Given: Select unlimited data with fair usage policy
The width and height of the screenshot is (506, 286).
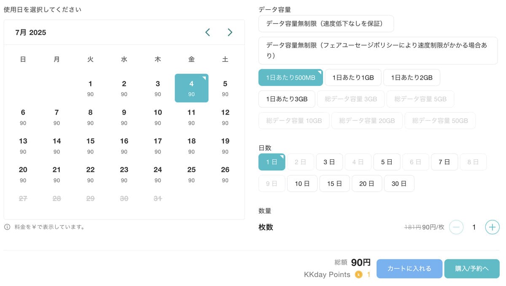Looking at the screenshot, I should 378,51.
